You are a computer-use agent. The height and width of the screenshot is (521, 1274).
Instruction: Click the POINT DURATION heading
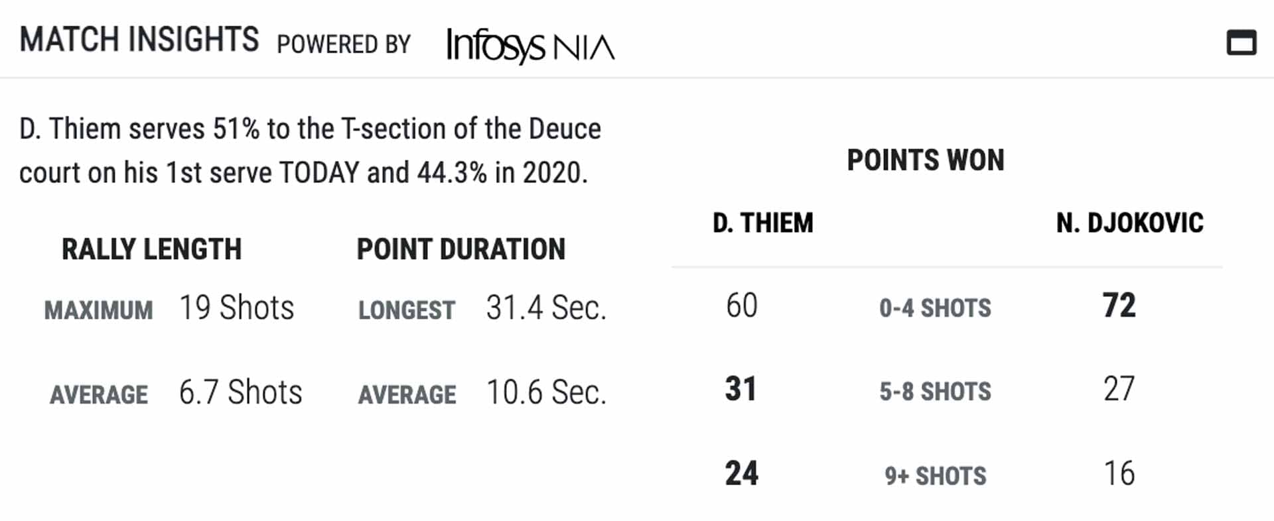[461, 249]
